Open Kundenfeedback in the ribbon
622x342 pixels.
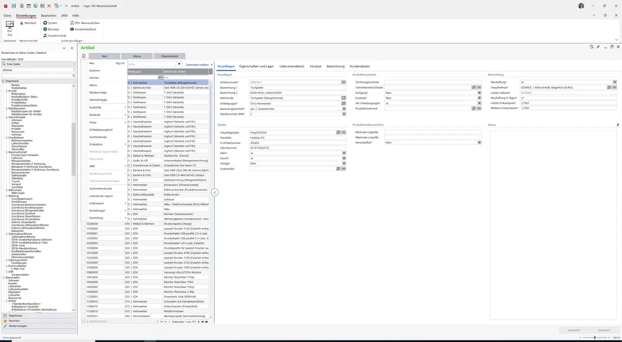[x=83, y=30]
